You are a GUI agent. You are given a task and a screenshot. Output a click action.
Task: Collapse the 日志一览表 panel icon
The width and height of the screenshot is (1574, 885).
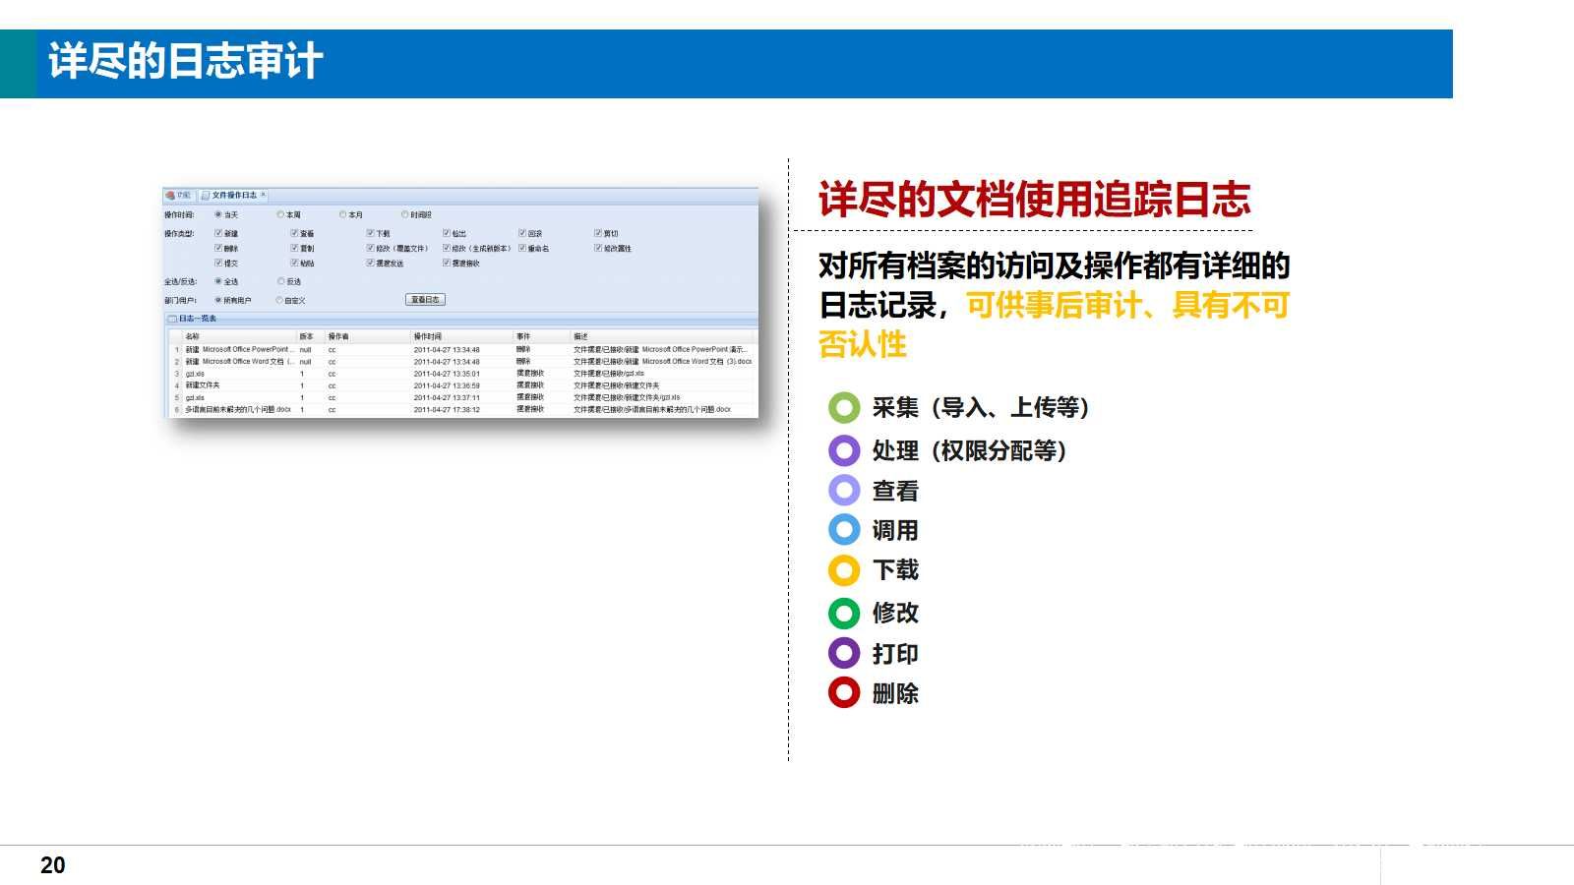[172, 319]
